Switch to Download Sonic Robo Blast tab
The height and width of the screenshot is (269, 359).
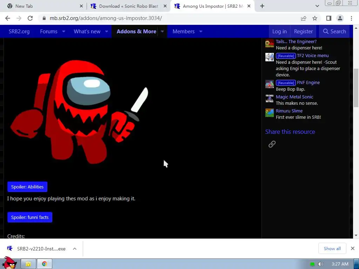(x=128, y=6)
